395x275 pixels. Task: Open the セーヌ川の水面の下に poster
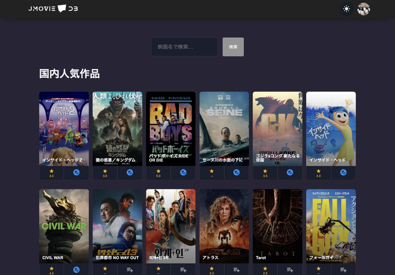point(224,129)
